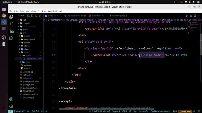This screenshot has width=202, height=113.
Task: Click the feedback icon in status bar
Action: [194, 111]
